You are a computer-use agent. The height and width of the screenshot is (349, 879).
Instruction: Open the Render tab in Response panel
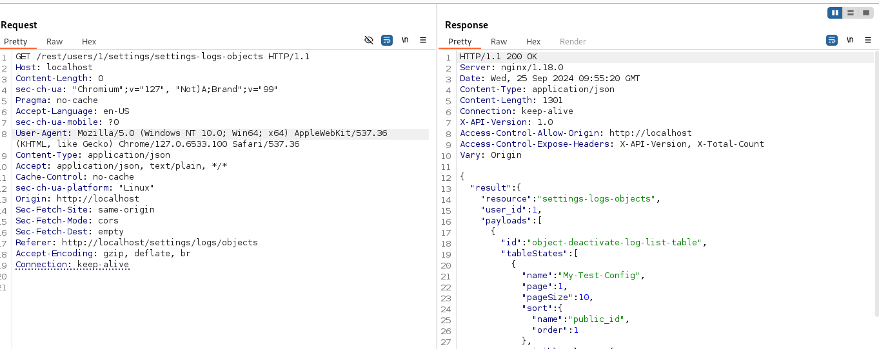pyautogui.click(x=573, y=41)
